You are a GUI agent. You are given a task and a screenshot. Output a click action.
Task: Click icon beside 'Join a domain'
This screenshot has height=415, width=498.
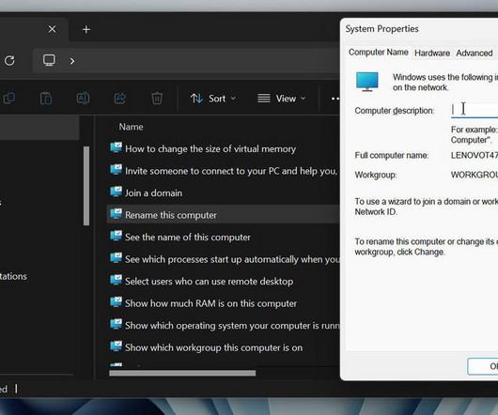pos(116,192)
